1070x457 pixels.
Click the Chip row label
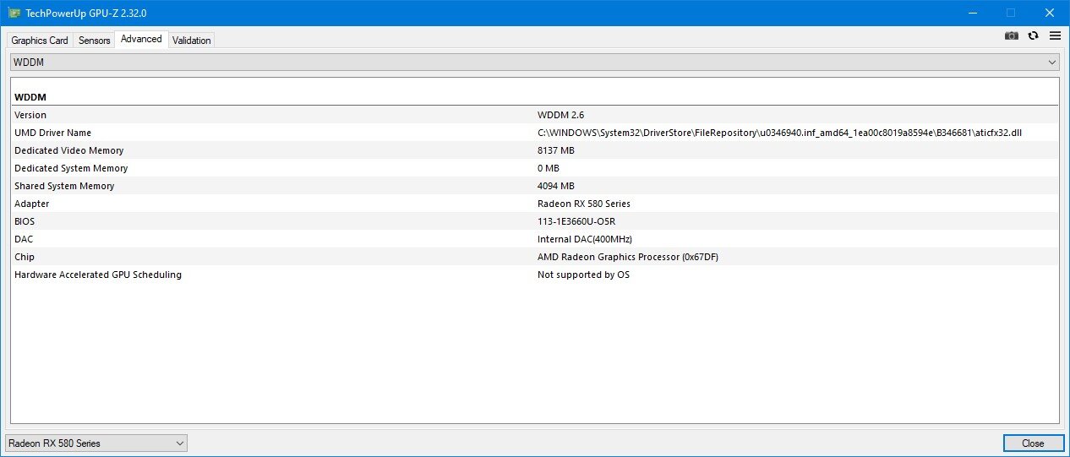pyautogui.click(x=25, y=257)
